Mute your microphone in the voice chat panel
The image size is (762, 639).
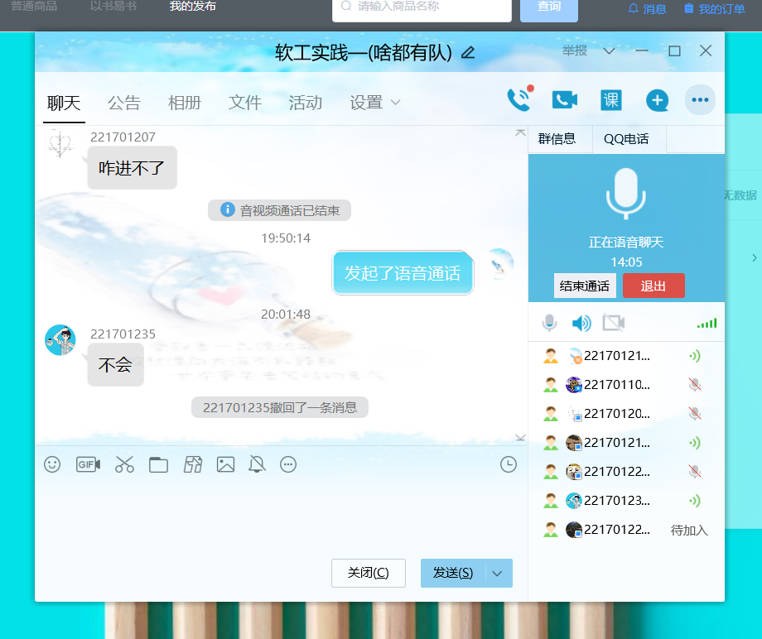point(549,323)
